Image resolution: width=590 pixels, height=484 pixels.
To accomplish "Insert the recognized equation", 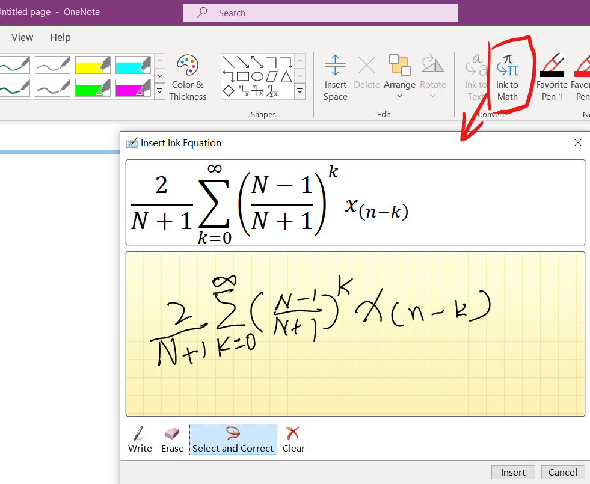I will pyautogui.click(x=513, y=472).
